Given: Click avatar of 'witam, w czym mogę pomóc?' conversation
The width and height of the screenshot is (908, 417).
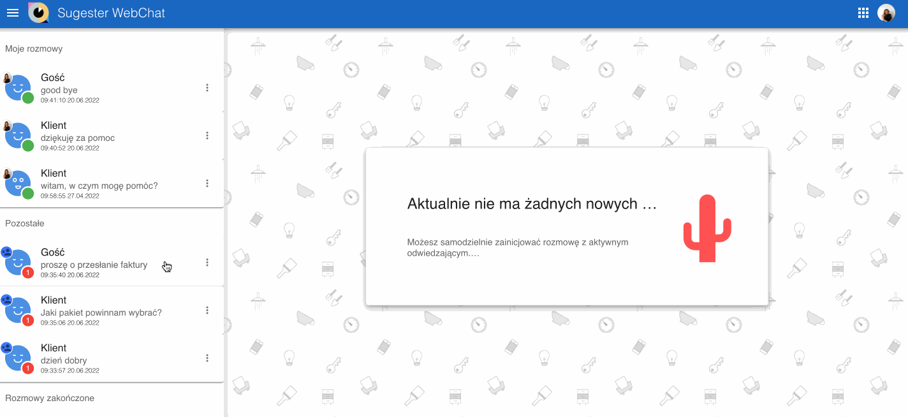Looking at the screenshot, I should point(18,184).
